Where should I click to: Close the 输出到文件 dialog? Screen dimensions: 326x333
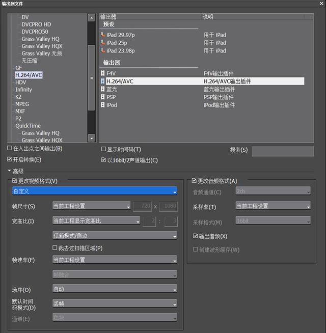(321, 4)
